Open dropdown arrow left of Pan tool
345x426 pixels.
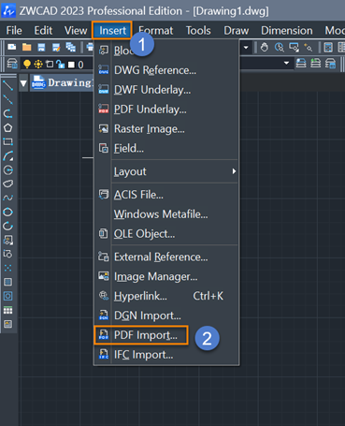[x=246, y=48]
